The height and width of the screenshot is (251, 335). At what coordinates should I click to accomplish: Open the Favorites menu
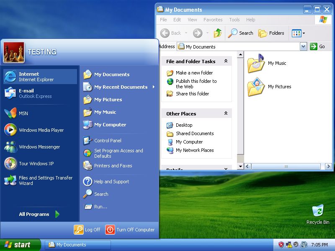[213, 20]
